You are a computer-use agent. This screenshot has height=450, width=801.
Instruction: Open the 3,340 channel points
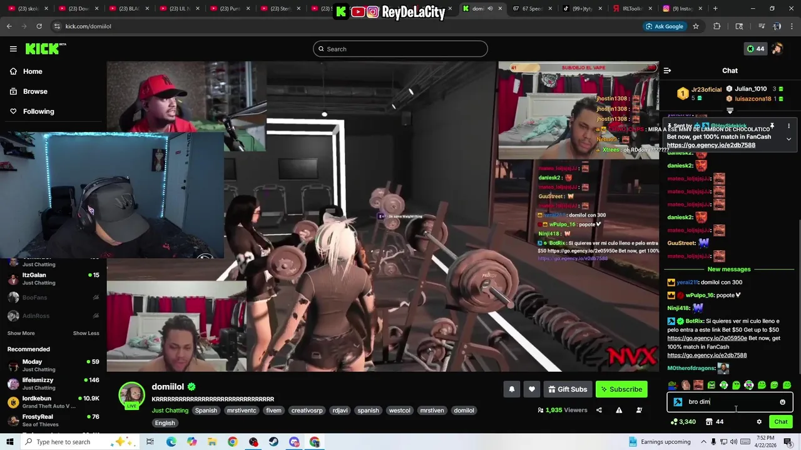[683, 422]
